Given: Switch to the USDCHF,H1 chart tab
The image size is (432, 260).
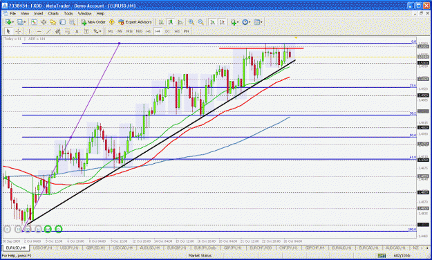Looking at the screenshot, I should tap(43, 248).
